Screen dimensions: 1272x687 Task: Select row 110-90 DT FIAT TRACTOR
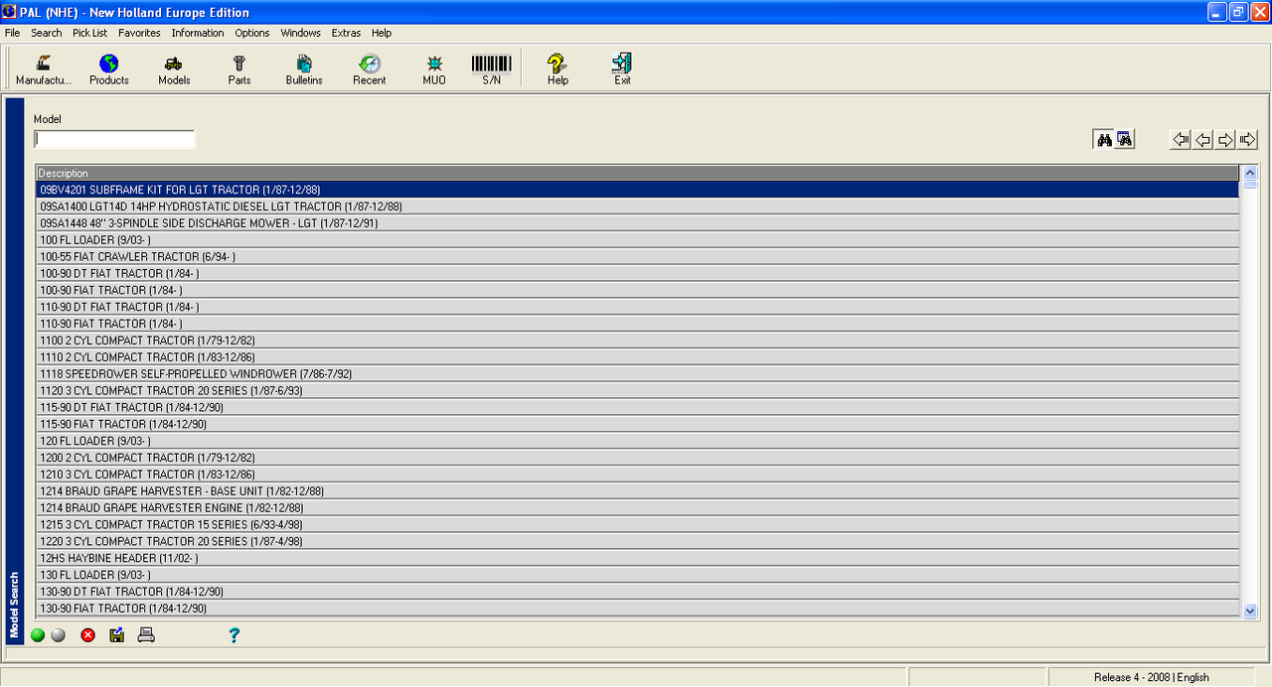point(637,307)
